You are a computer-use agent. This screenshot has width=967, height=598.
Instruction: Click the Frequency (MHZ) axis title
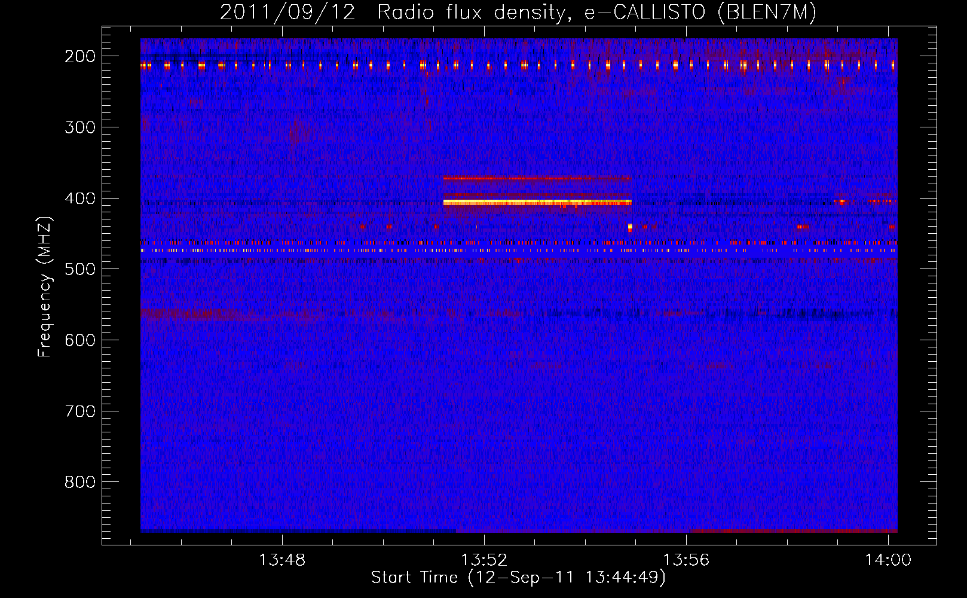tap(45, 286)
